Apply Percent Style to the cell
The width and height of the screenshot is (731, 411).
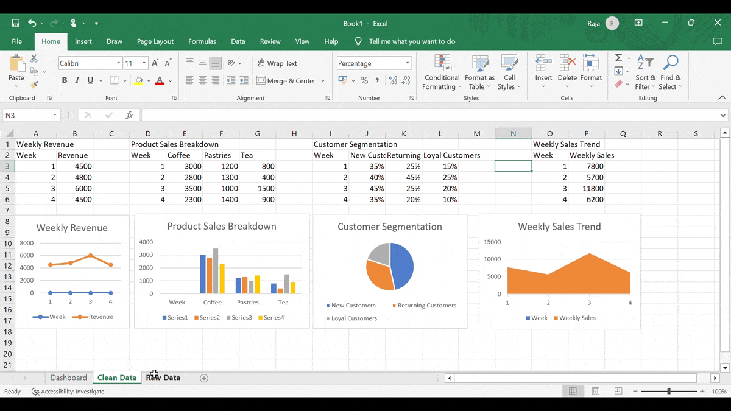point(364,80)
